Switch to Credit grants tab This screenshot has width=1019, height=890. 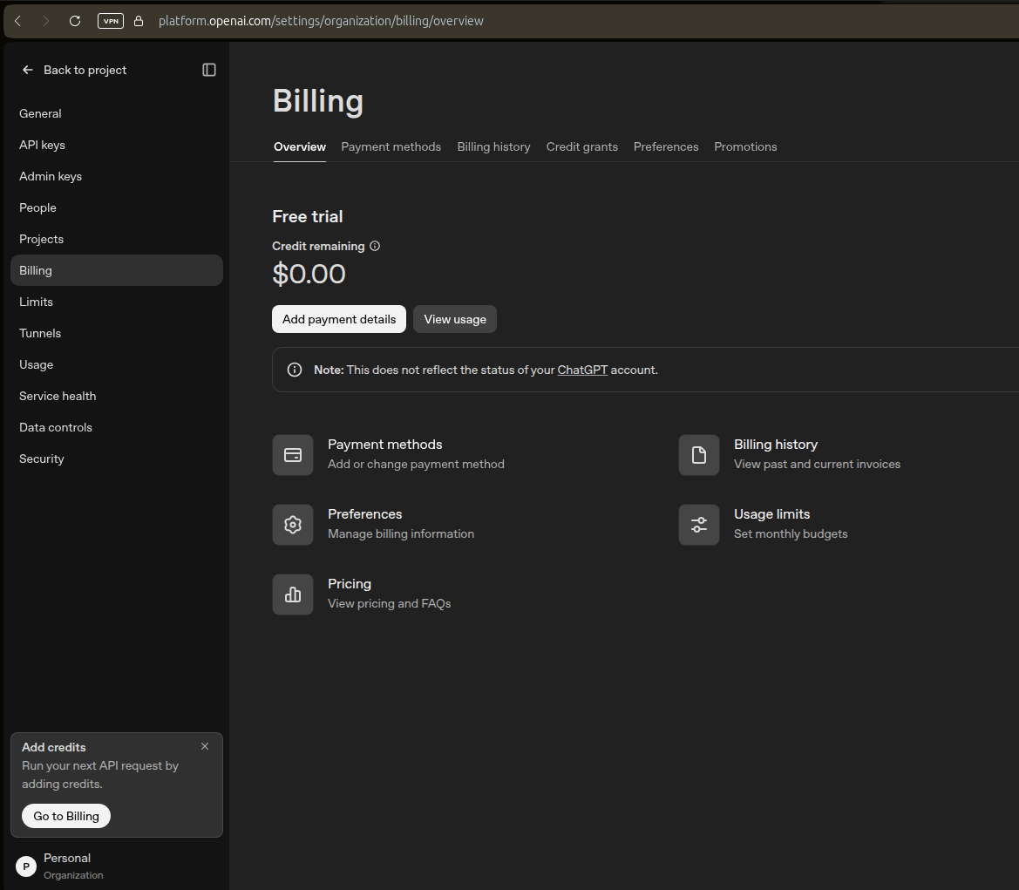(582, 147)
